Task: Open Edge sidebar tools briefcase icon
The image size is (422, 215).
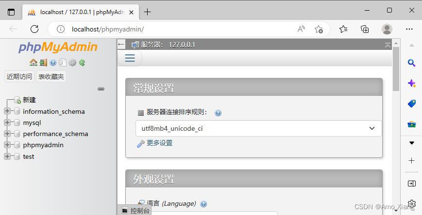Action: coord(411,124)
